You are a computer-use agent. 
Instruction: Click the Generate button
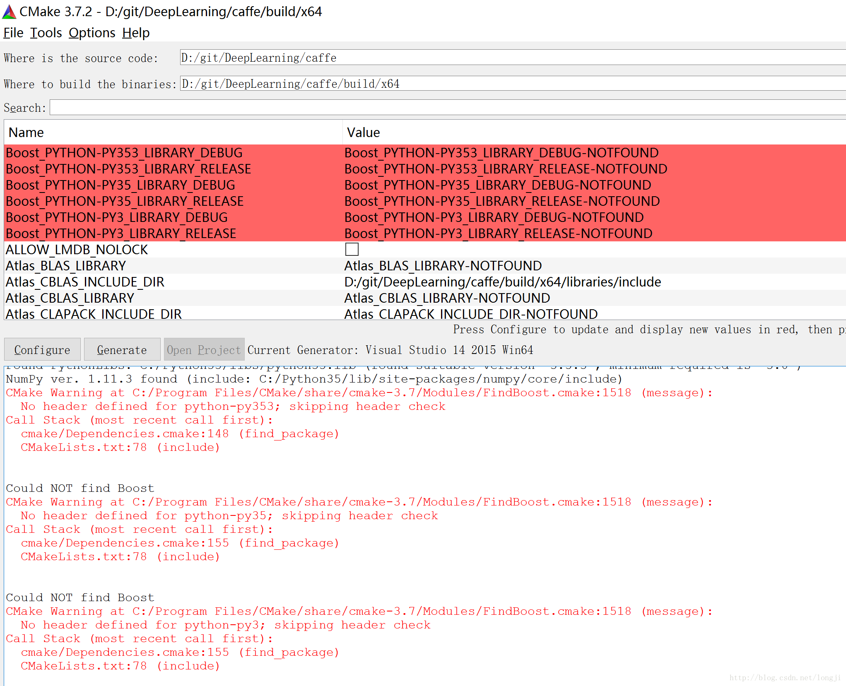click(x=123, y=350)
